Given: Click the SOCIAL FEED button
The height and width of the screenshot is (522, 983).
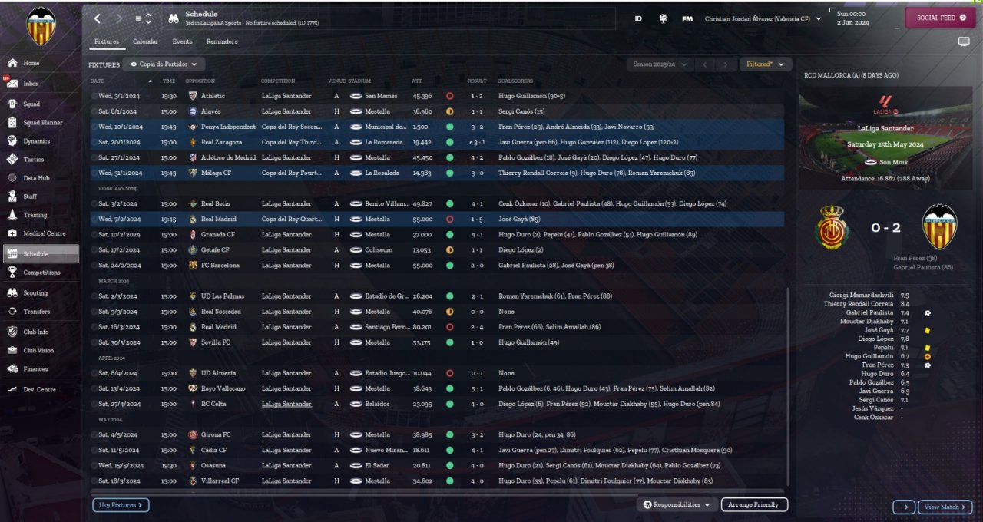Looking at the screenshot, I should 941,18.
